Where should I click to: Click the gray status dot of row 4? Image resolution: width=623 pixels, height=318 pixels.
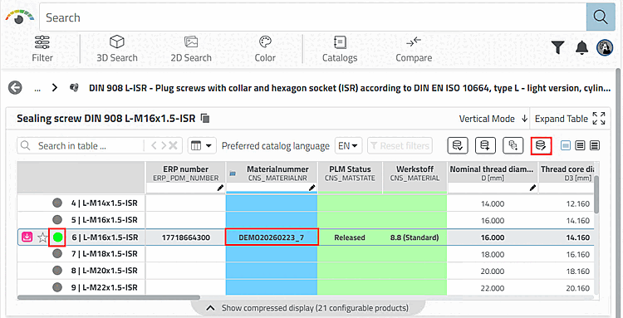57,203
